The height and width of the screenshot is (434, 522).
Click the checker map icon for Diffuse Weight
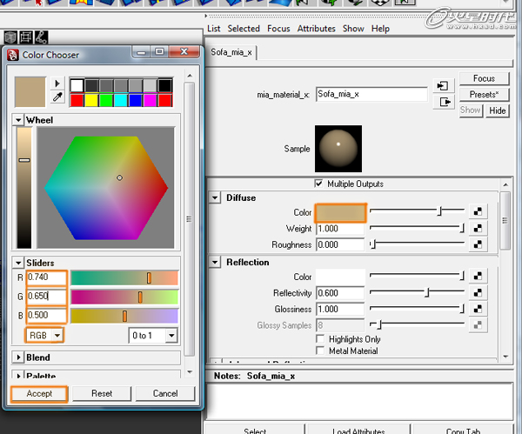[478, 229]
